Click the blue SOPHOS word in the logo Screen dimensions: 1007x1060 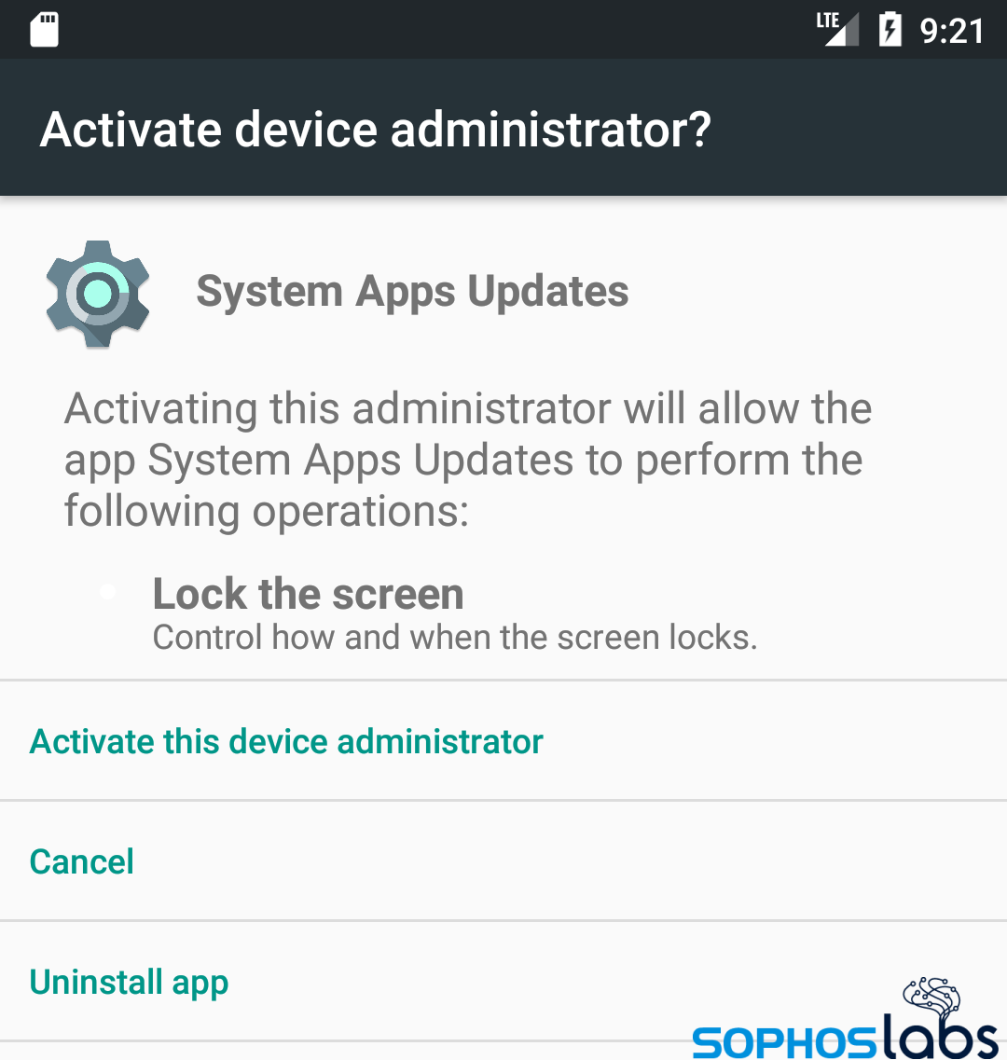click(x=784, y=1042)
